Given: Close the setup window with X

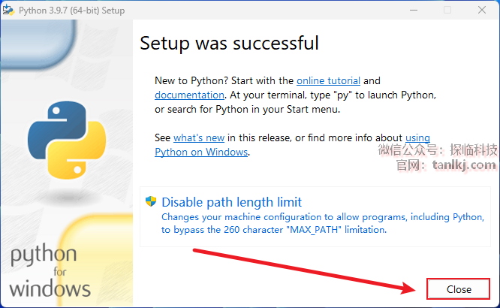Looking at the screenshot, I should 482,11.
